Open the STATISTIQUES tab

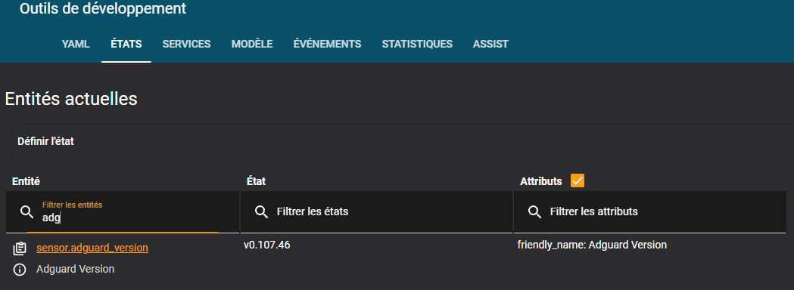pos(417,44)
